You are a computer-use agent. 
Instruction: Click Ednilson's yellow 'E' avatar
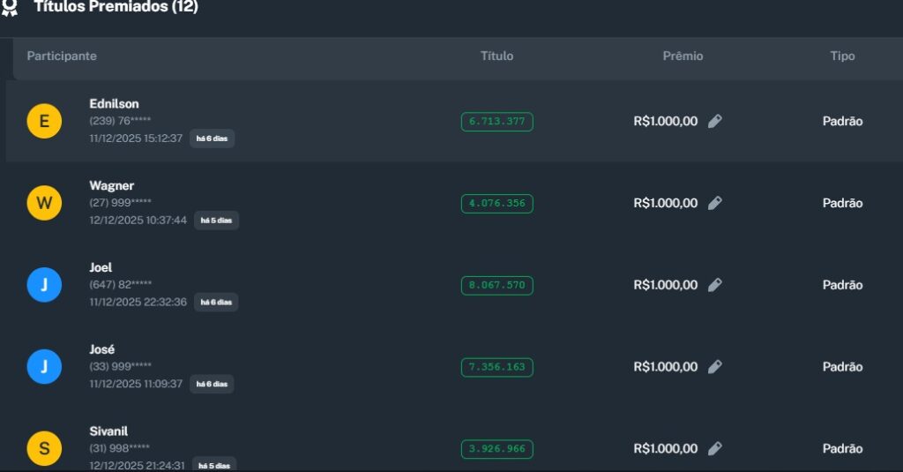point(44,122)
